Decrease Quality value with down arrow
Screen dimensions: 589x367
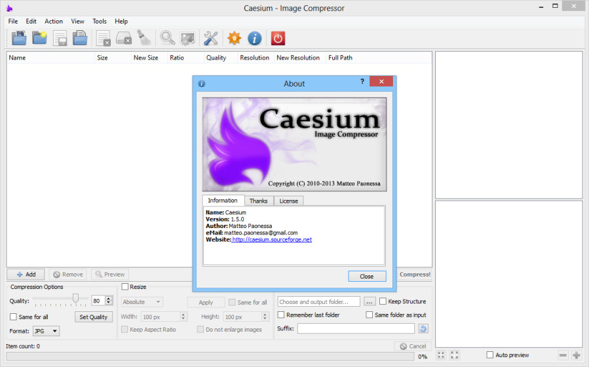109,303
